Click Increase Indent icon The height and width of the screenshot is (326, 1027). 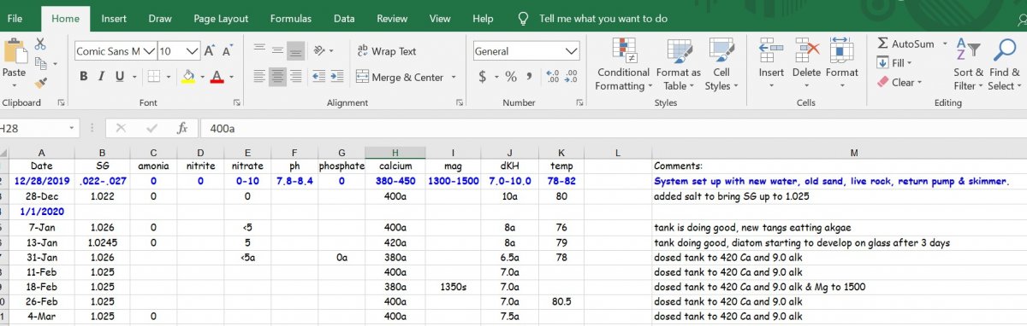[x=336, y=77]
